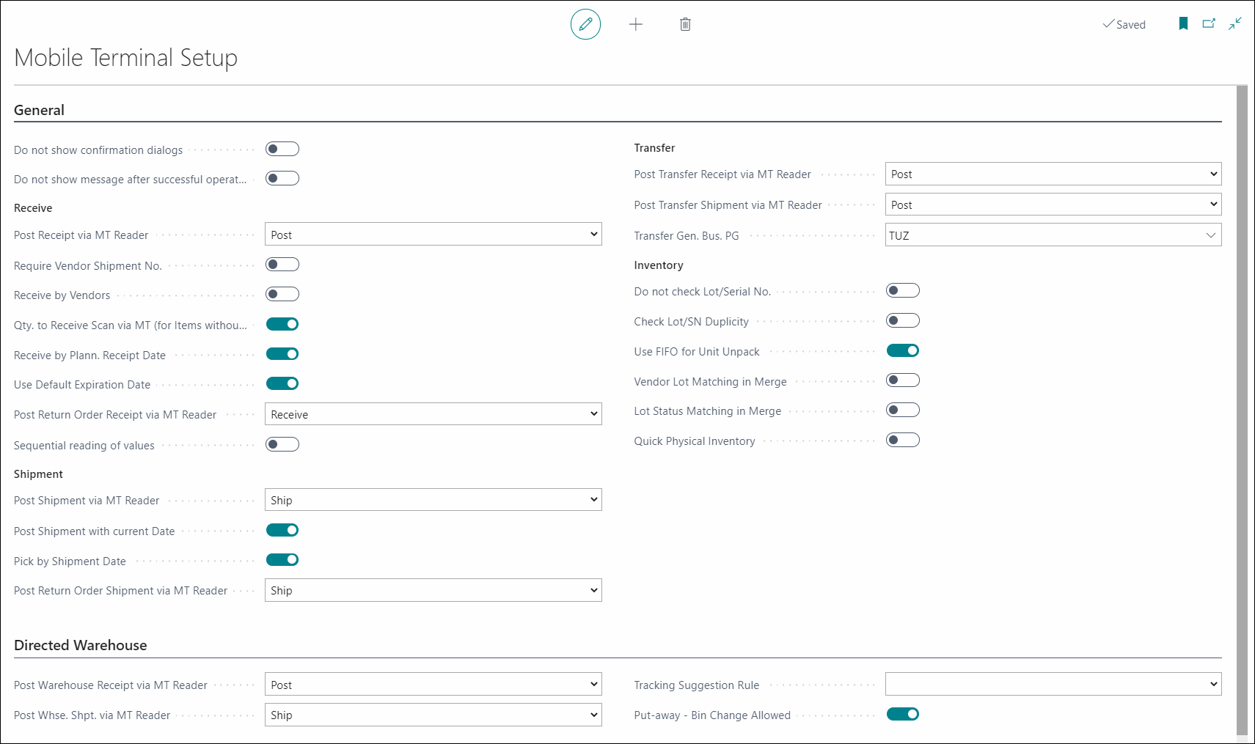Click the Quick Physical Inventory label
The image size is (1255, 744).
click(695, 441)
